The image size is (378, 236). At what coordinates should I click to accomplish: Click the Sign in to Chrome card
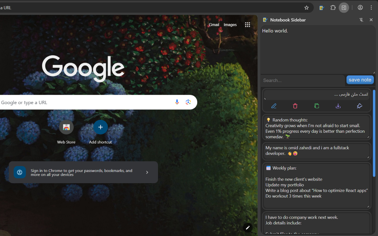(83, 172)
